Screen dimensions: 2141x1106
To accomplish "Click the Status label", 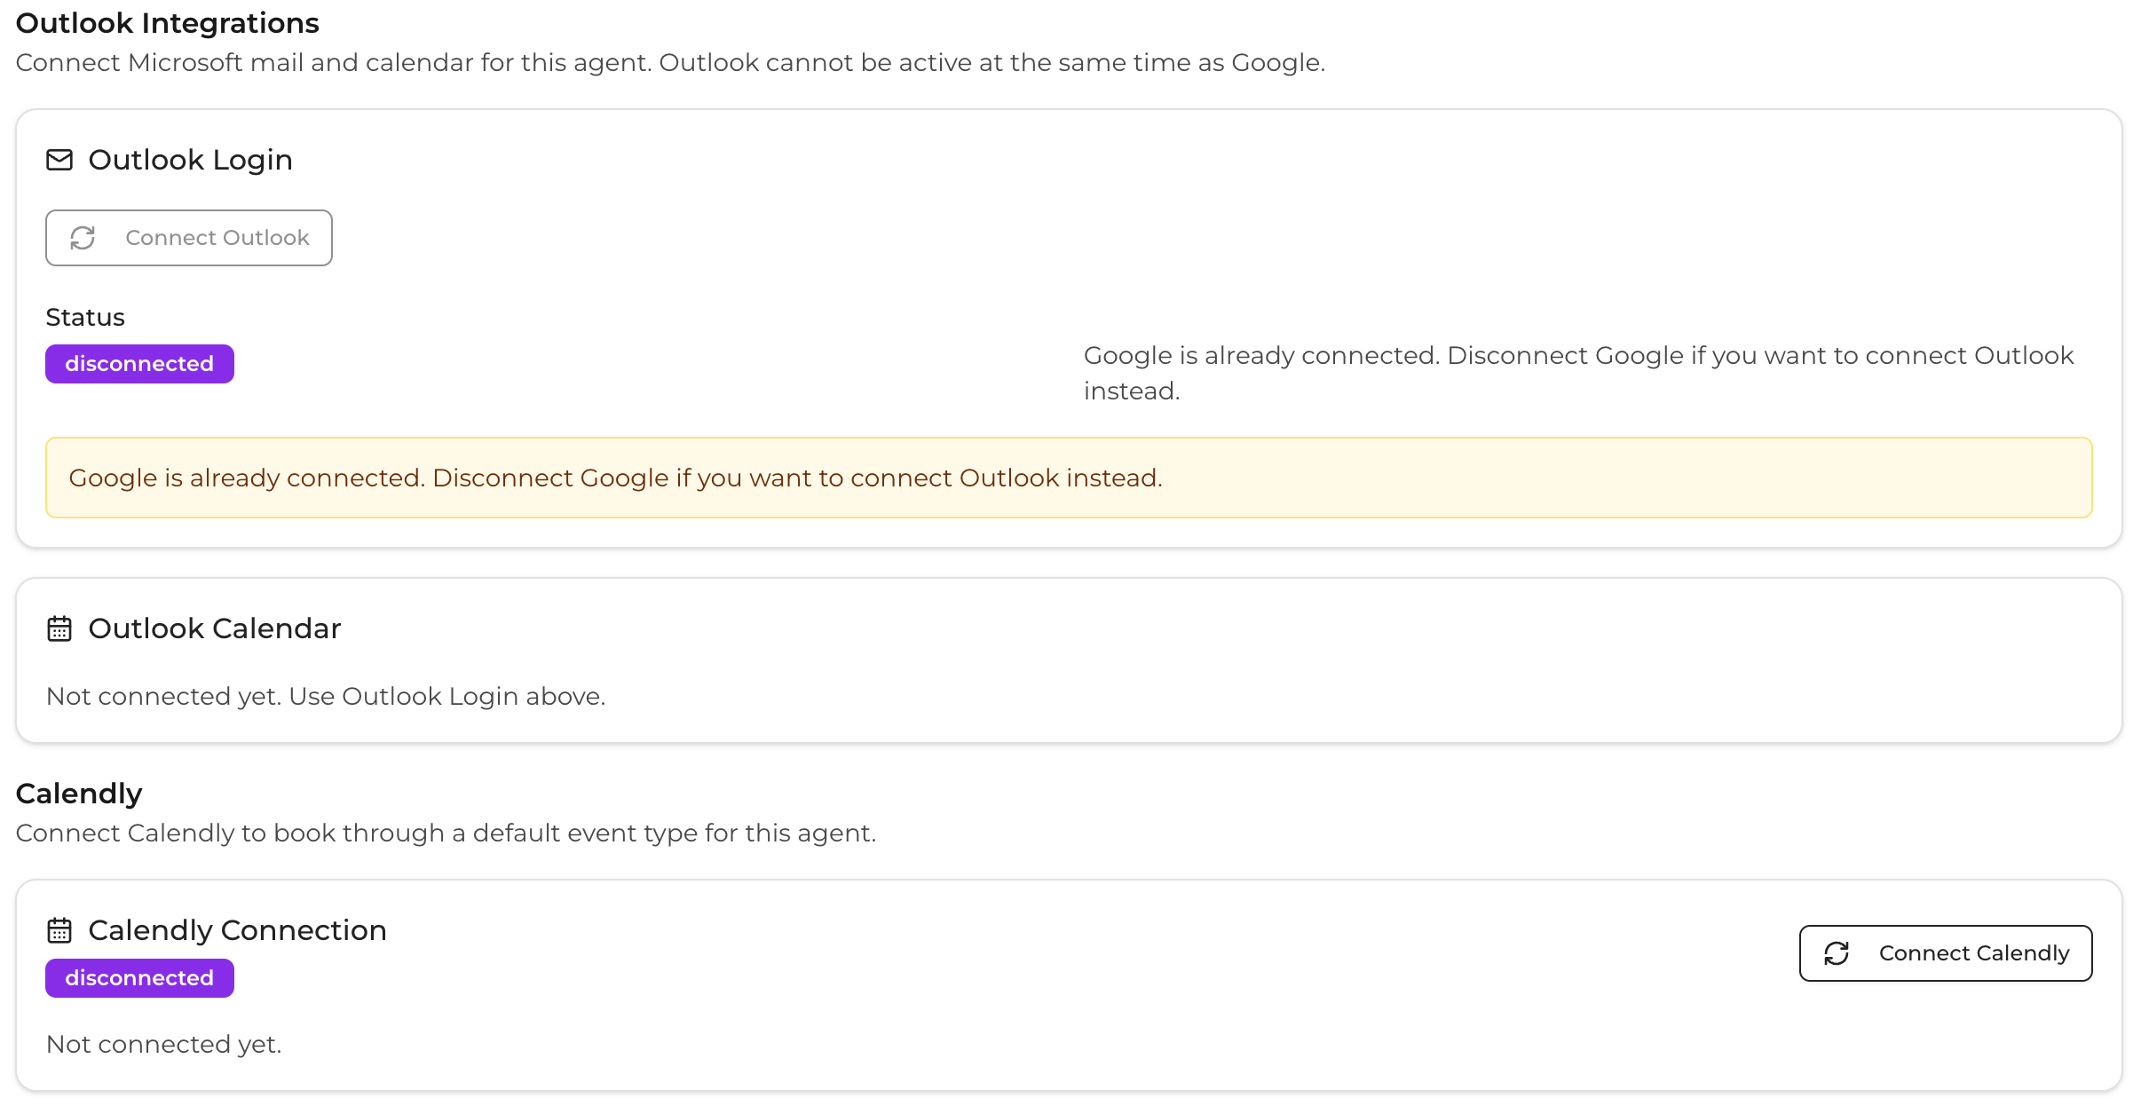I will [85, 317].
